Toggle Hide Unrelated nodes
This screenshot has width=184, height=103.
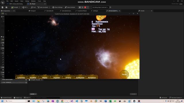(43, 7)
